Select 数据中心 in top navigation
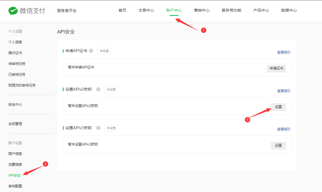322x192 pixels. 289,11
